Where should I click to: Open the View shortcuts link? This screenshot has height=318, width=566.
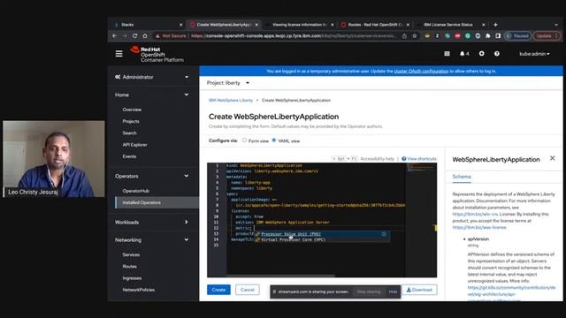[422, 159]
